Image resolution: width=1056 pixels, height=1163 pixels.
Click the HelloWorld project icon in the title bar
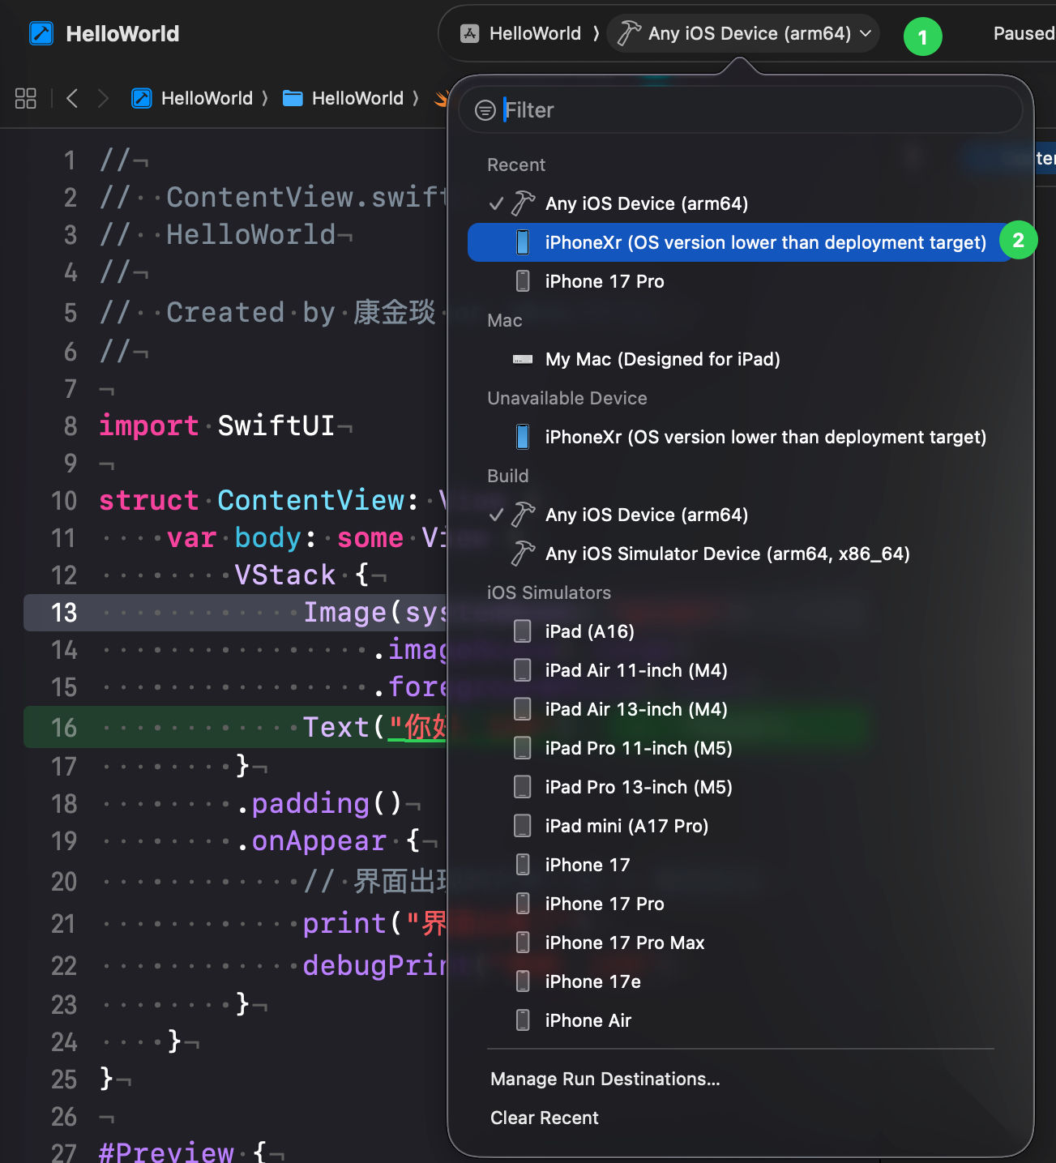click(x=41, y=33)
